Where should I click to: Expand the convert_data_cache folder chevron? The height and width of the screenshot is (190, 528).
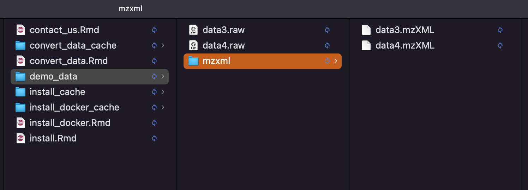(163, 45)
